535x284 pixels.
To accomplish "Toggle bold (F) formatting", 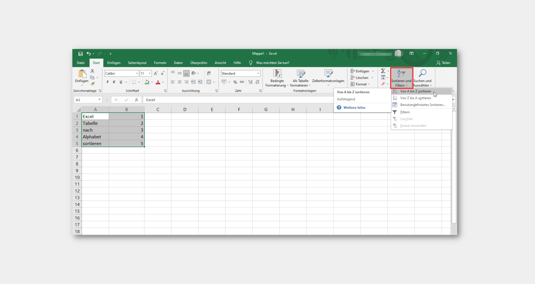I will tap(108, 82).
